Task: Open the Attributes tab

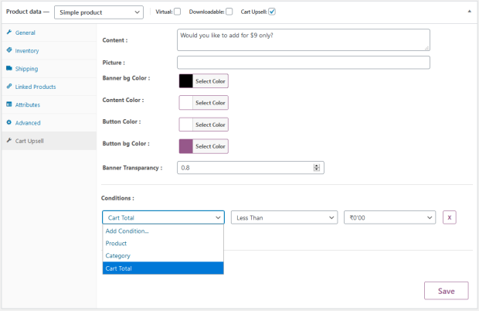Action: click(49, 104)
